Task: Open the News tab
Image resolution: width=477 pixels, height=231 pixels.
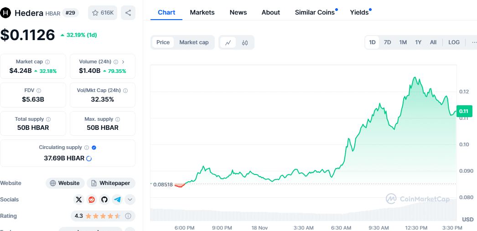Action: [x=238, y=12]
